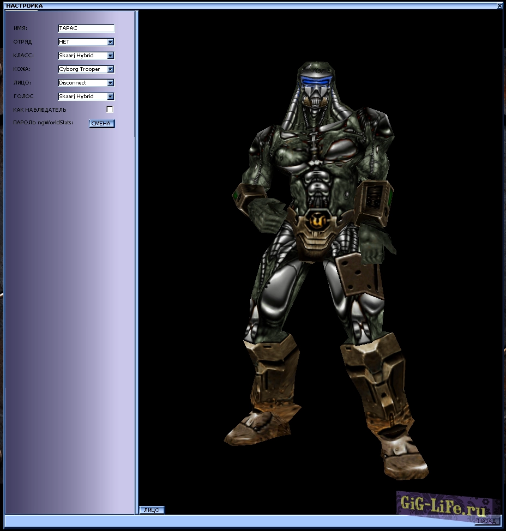Click the Unreal logo on the character's belt
The width and height of the screenshot is (506, 531).
point(316,221)
